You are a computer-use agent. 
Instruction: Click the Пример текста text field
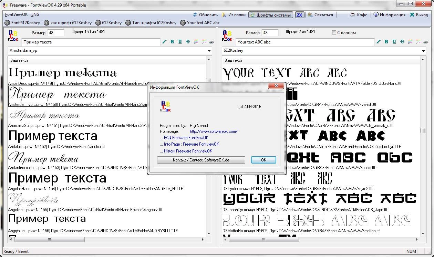click(91, 42)
